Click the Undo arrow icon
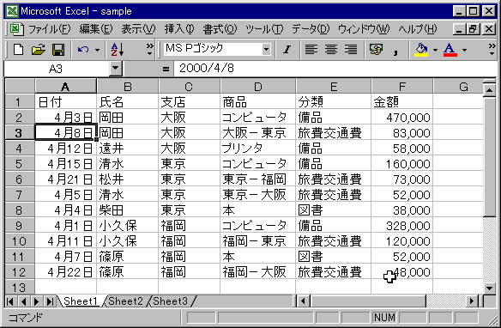The width and height of the screenshot is (501, 328). point(83,50)
